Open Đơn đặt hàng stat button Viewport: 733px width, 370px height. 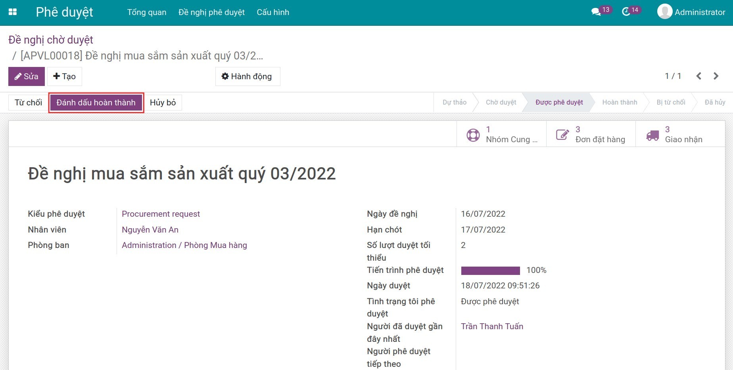coord(591,135)
